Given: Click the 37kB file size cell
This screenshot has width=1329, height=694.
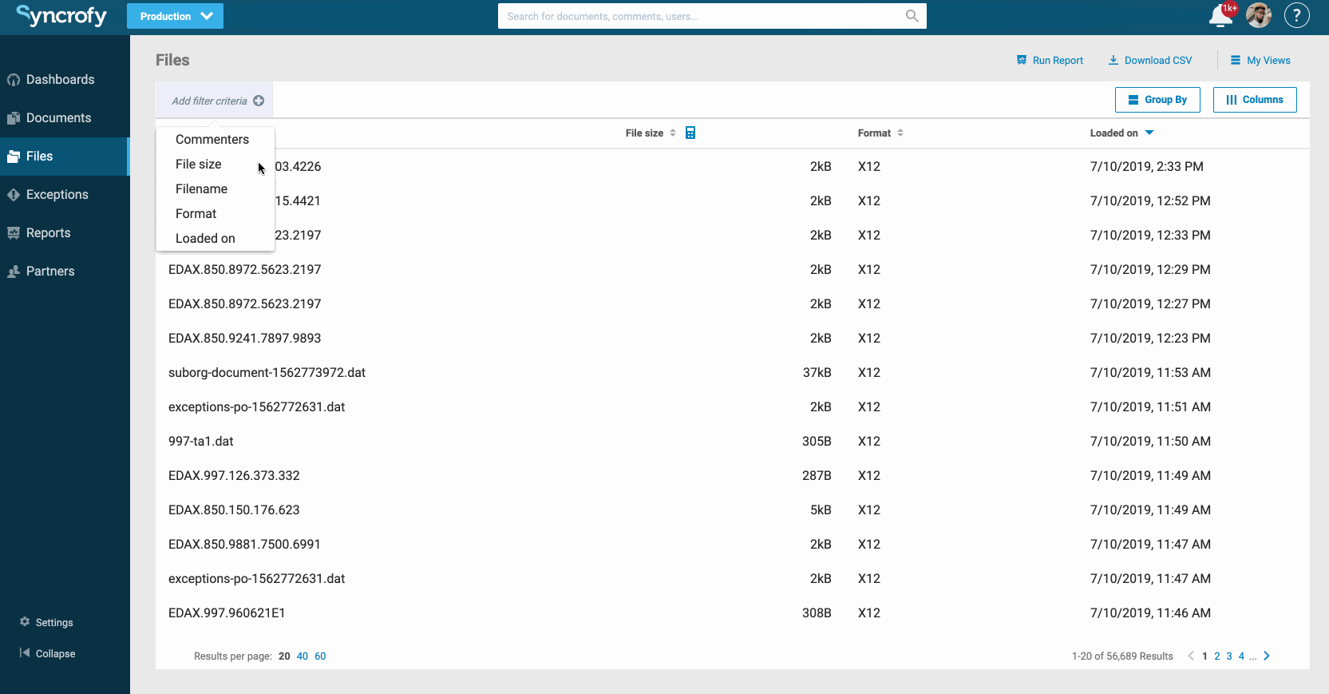Looking at the screenshot, I should (x=817, y=372).
